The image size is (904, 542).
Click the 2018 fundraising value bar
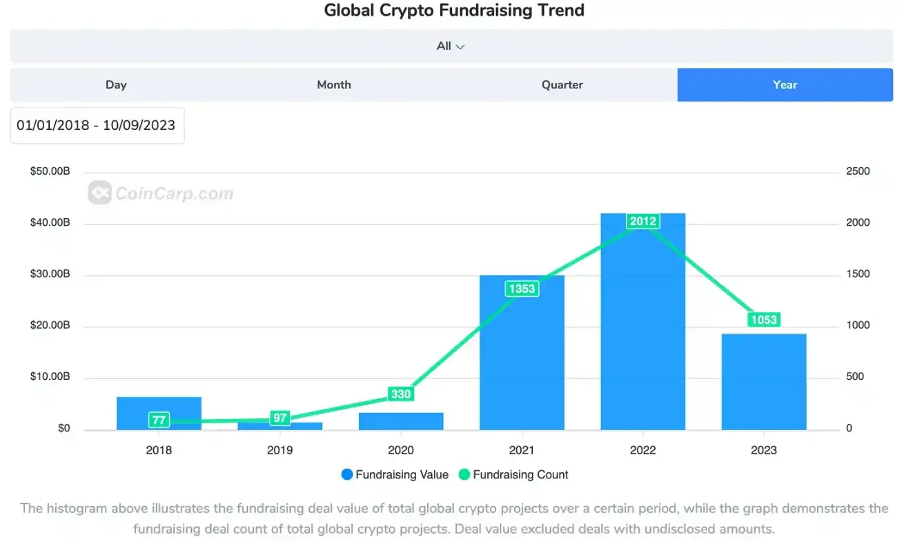tap(179, 409)
